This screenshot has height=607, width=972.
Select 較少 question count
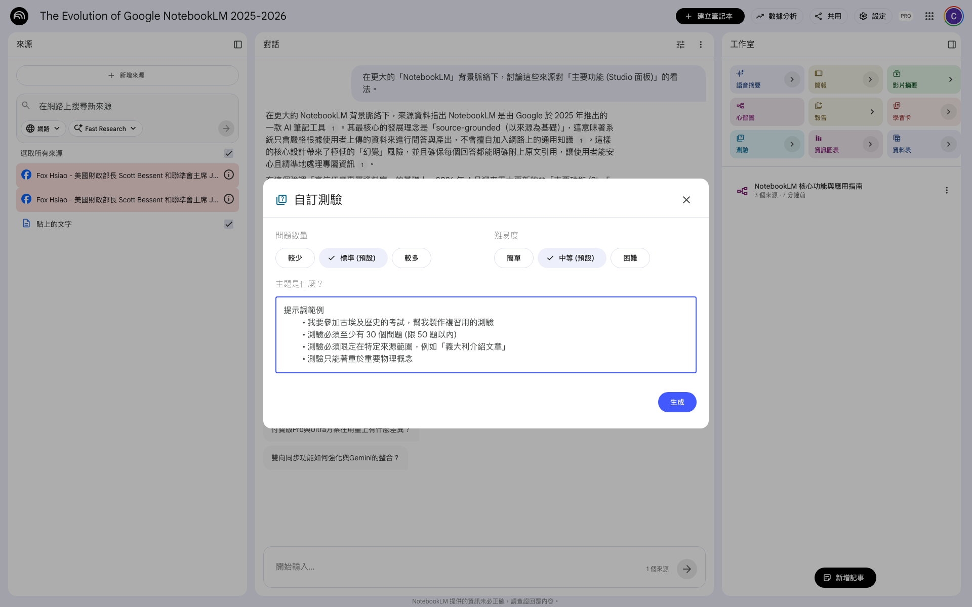click(x=295, y=258)
